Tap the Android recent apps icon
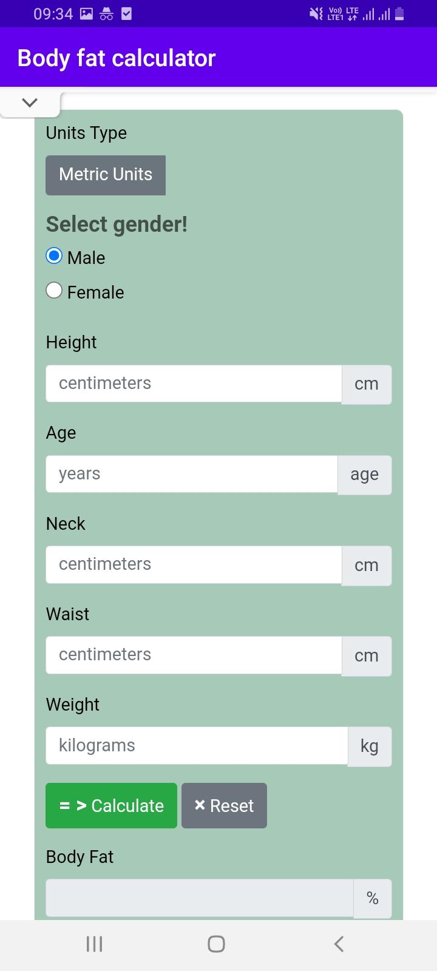Viewport: 437px width, 971px height. coord(94,944)
